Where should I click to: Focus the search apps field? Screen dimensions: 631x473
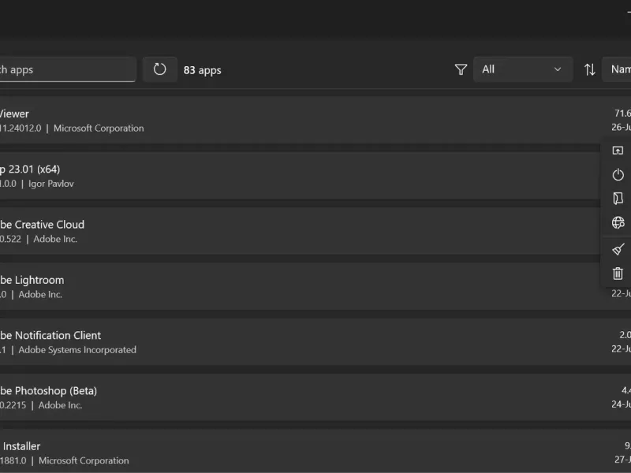[67, 69]
